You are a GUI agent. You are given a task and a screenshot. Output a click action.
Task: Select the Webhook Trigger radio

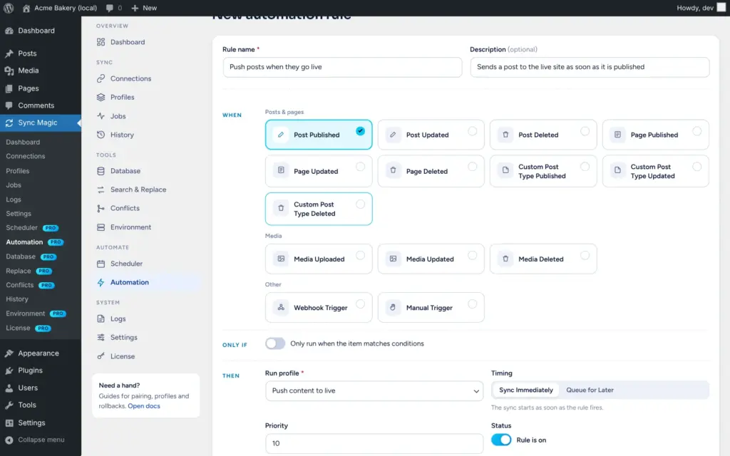pyautogui.click(x=360, y=304)
